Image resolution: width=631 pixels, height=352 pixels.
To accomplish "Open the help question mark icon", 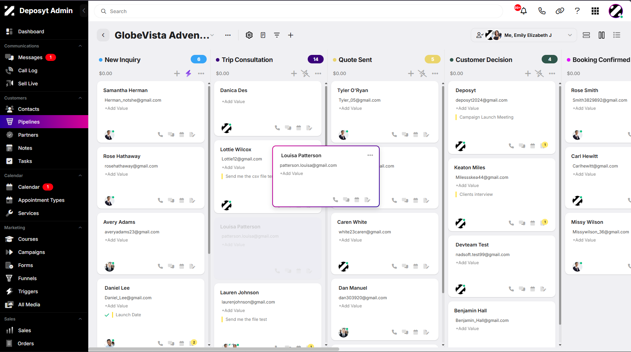I will click(577, 11).
